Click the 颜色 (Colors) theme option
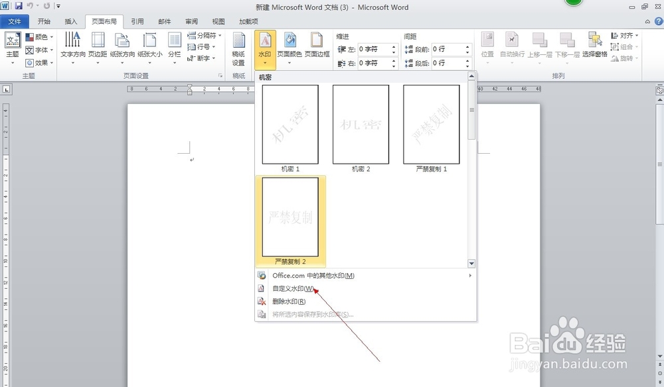Screen dimensions: 664x387 (x=39, y=37)
